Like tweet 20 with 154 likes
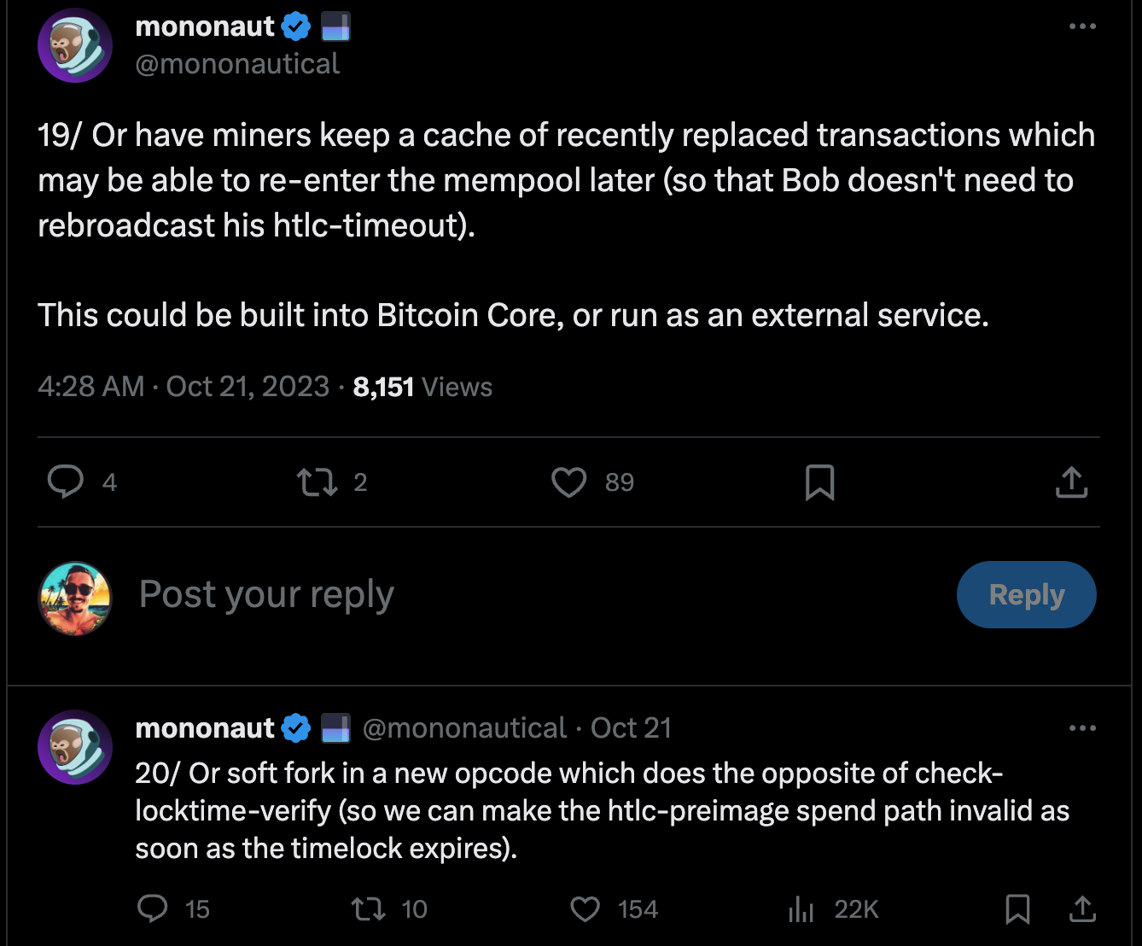This screenshot has height=946, width=1142. tap(586, 908)
